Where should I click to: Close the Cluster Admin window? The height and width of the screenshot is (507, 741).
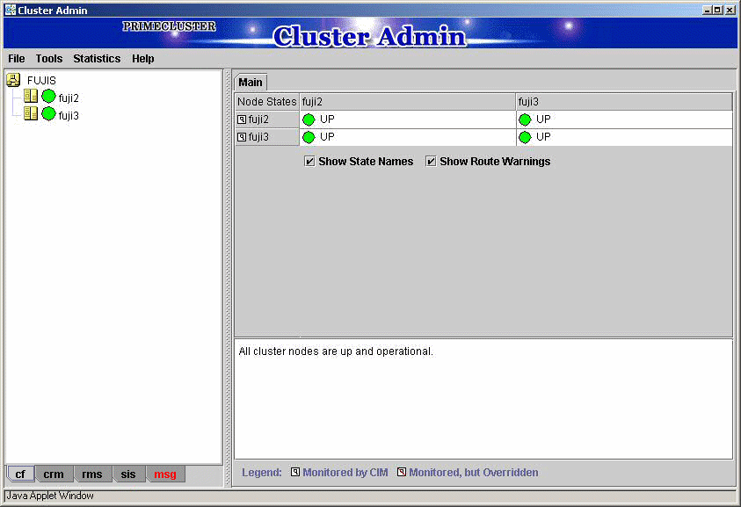[730, 10]
